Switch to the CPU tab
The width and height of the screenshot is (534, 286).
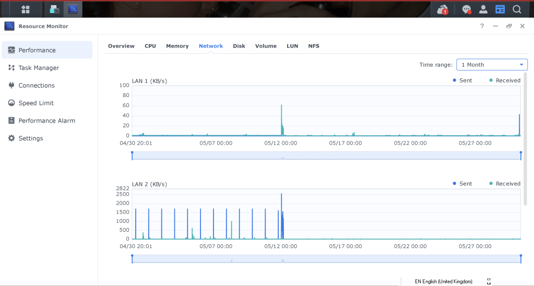[x=150, y=46]
